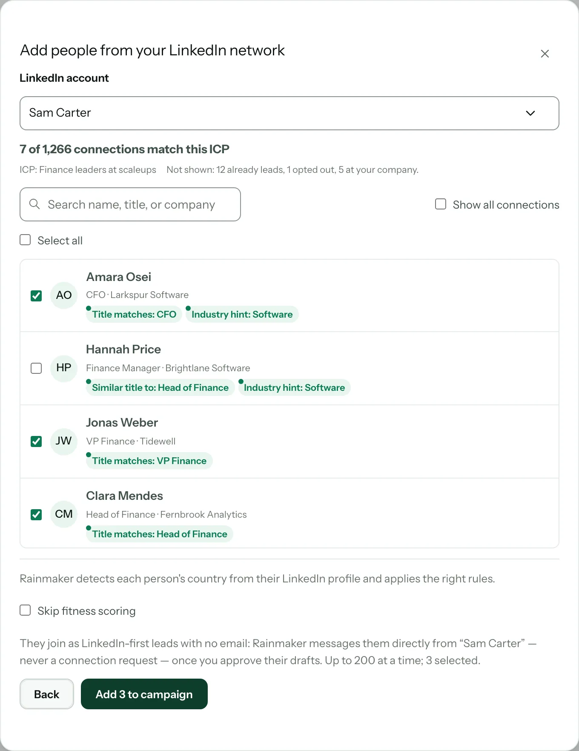Check Hannah Price's checkbox
This screenshot has height=751, width=579.
point(36,368)
